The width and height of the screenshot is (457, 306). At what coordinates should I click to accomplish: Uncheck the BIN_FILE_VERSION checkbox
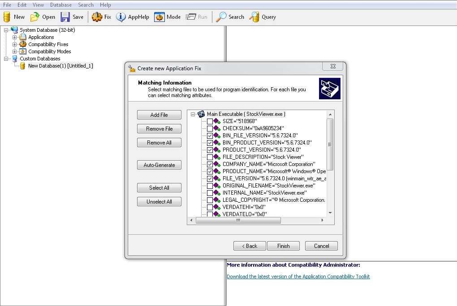click(x=210, y=136)
